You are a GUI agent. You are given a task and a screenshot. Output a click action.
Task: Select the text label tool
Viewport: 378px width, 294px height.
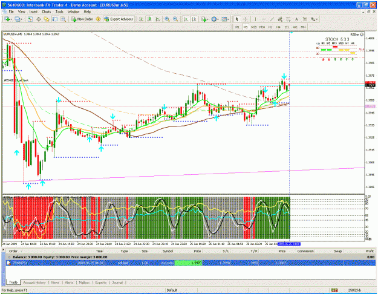click(x=305, y=19)
